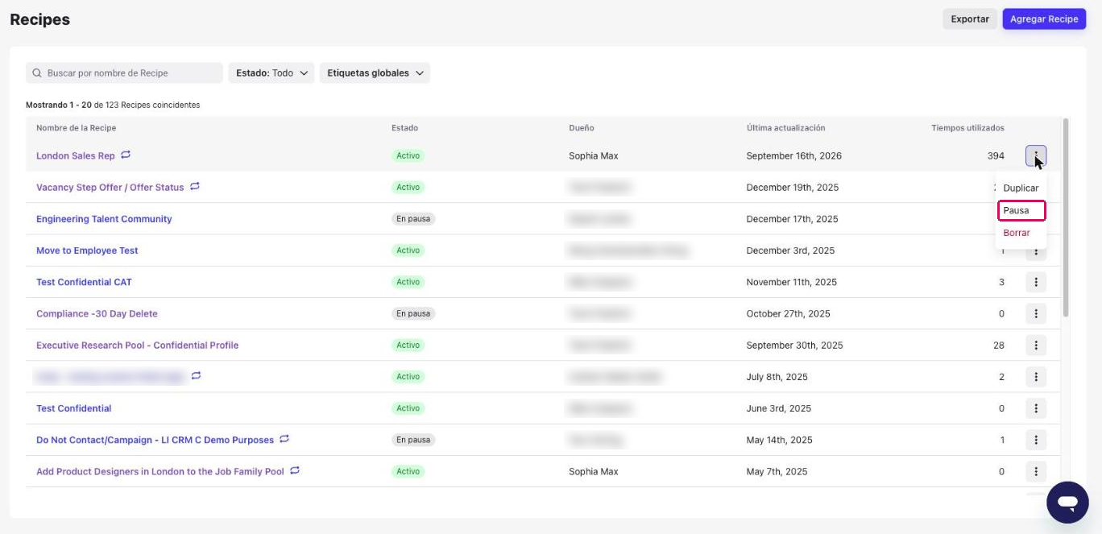
Task: Open the Engineering Talent Community recipe link
Action: 104,219
